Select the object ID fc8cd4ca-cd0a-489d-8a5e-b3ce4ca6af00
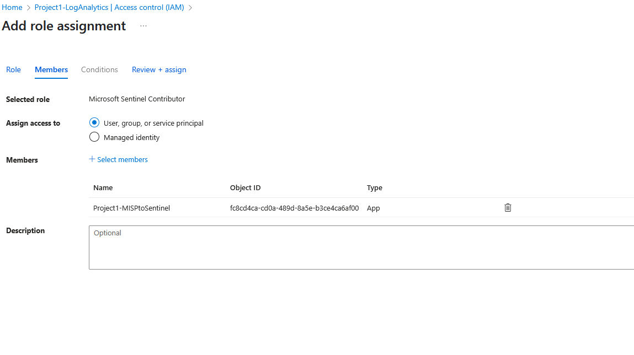The width and height of the screenshot is (634, 355). click(294, 208)
